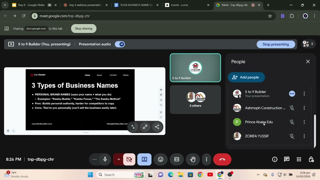Screen dimensions: 320x180
Task: Close the Day 8 - Google Slides tab
Action: click(55, 5)
